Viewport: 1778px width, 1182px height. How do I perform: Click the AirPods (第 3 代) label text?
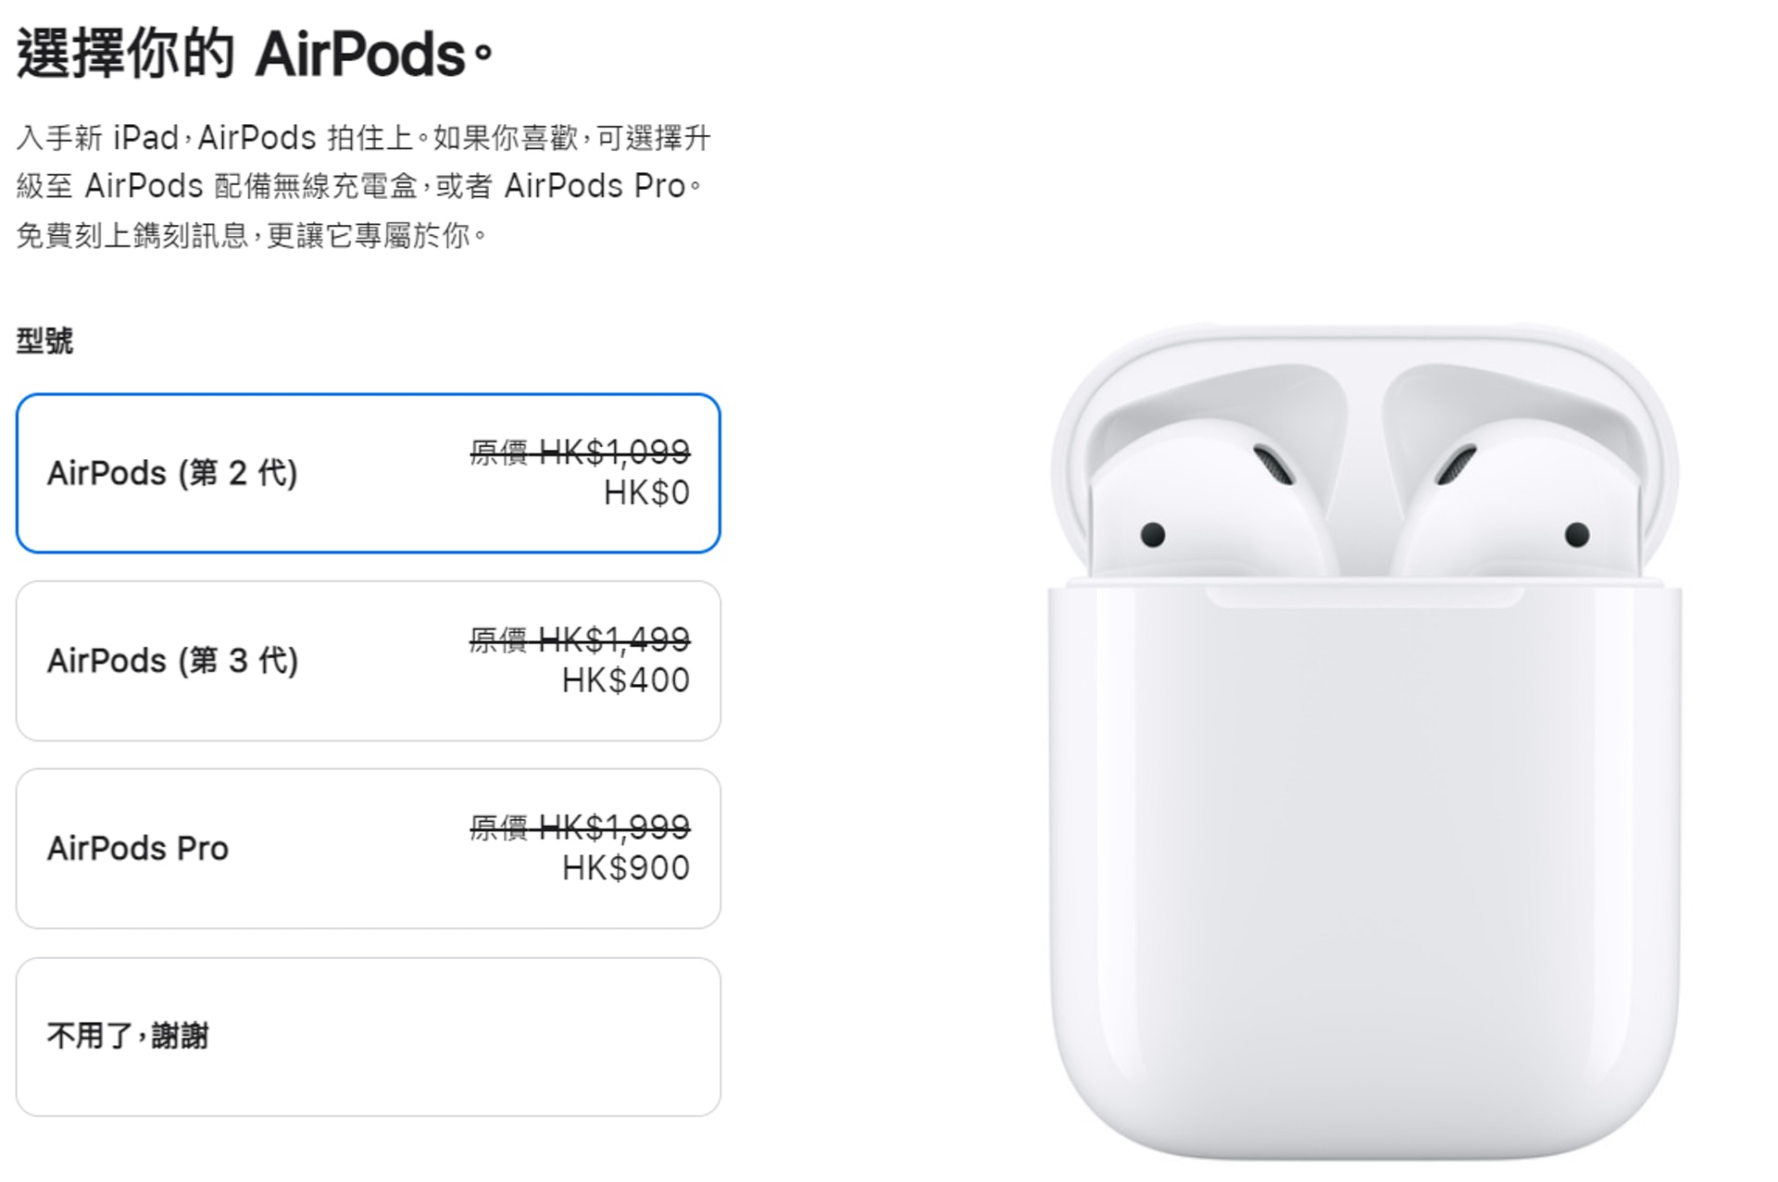[172, 661]
